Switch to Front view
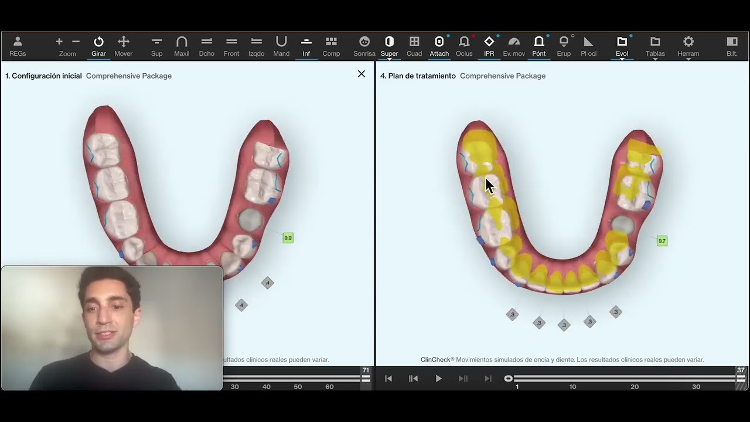 point(231,46)
